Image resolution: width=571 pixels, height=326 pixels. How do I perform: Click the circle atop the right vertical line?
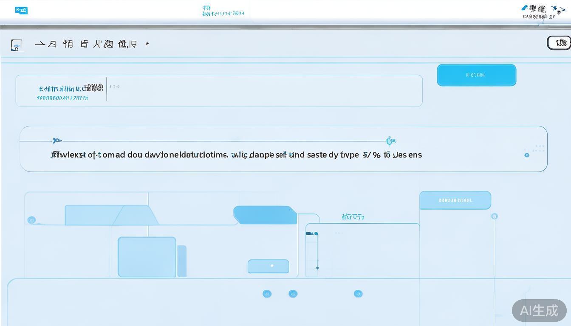(x=494, y=216)
